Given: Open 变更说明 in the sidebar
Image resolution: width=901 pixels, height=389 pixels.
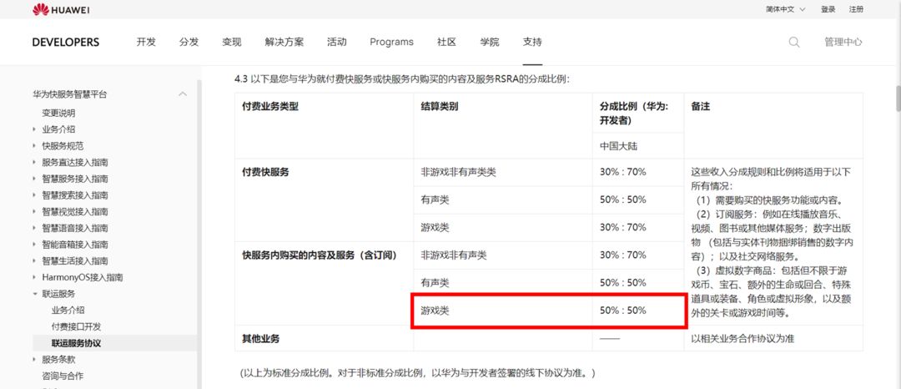Looking at the screenshot, I should (58, 114).
